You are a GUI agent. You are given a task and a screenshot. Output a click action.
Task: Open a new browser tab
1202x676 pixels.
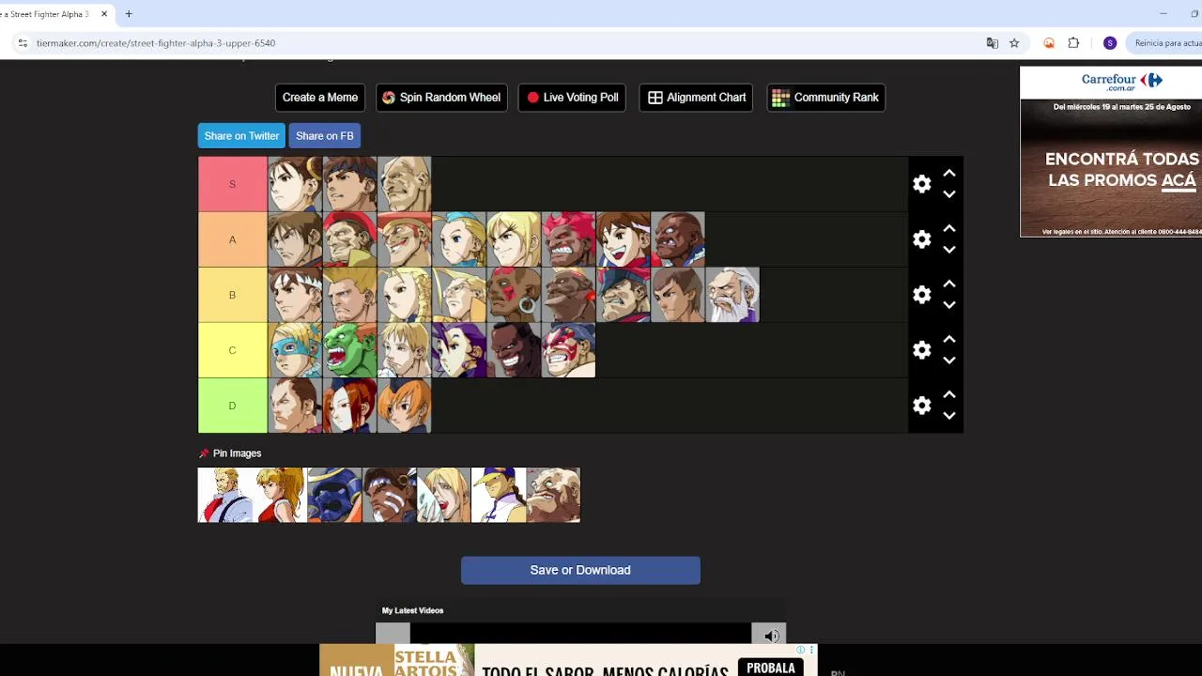coord(129,14)
